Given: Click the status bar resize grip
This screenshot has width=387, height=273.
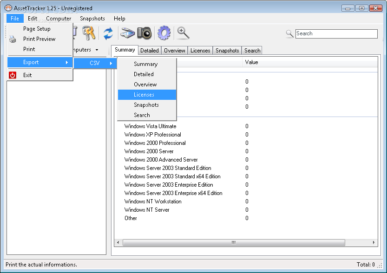Looking at the screenshot, I should (380, 266).
